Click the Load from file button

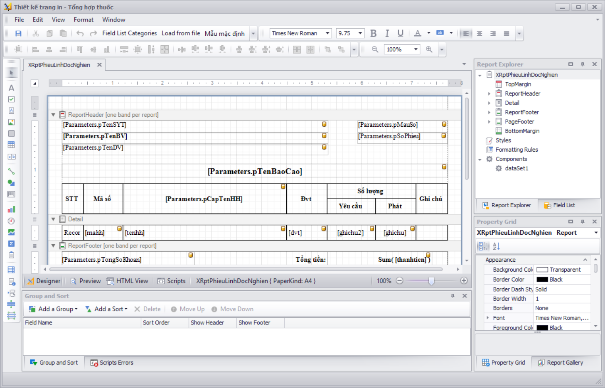point(181,33)
